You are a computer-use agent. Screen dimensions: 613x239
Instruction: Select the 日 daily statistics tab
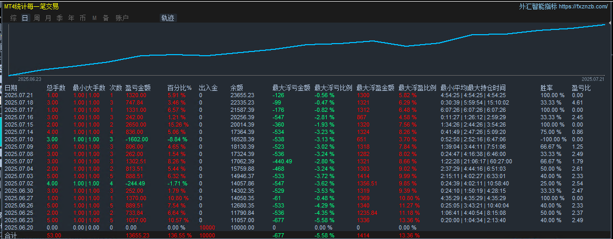tap(25, 18)
